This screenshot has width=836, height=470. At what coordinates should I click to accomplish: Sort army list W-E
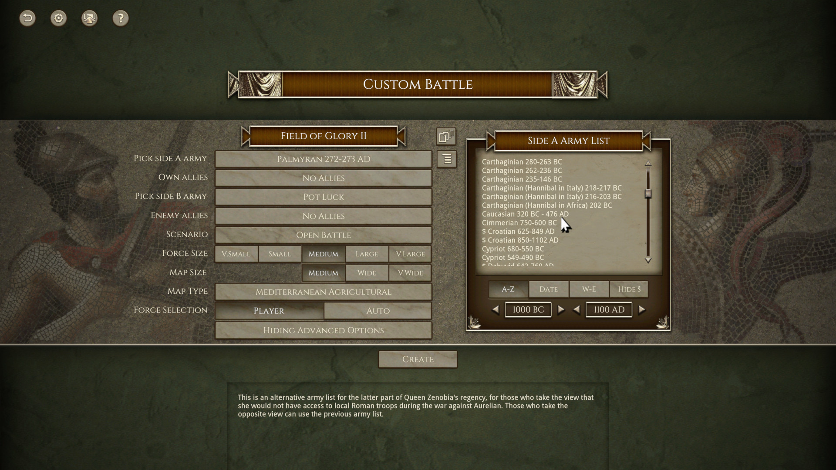589,289
